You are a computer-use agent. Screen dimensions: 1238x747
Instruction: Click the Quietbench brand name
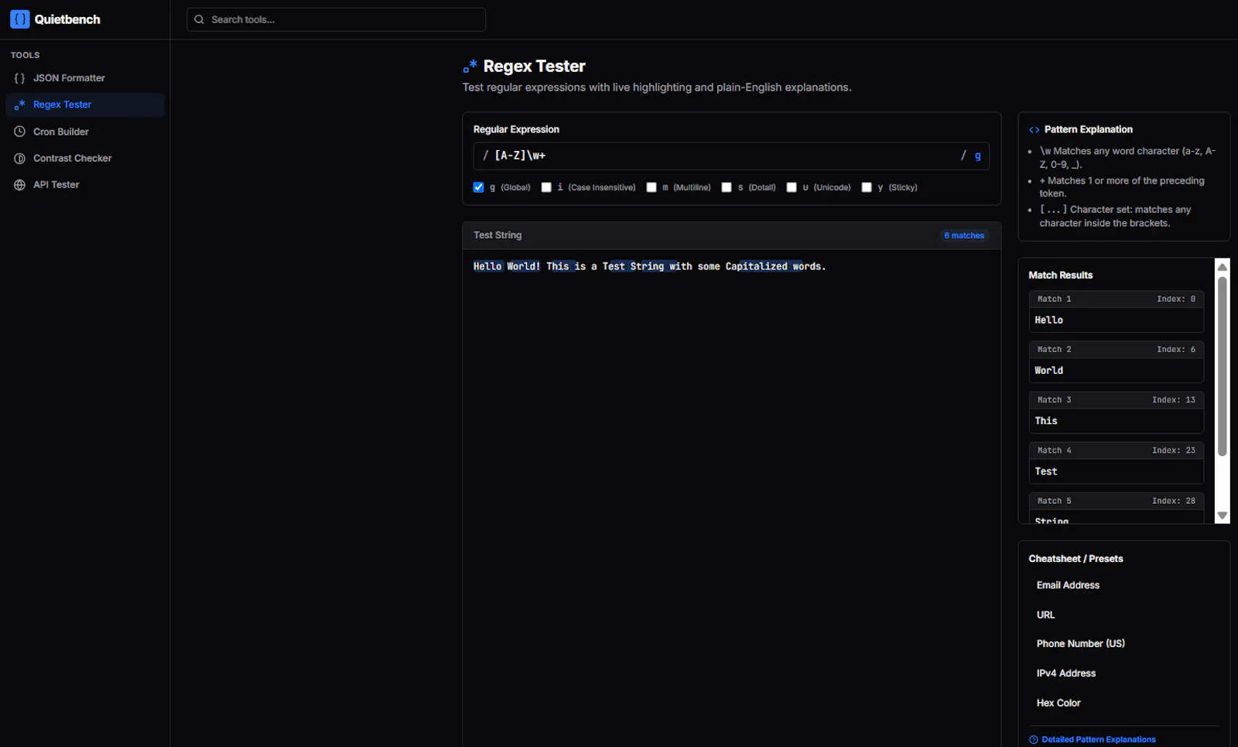point(67,19)
